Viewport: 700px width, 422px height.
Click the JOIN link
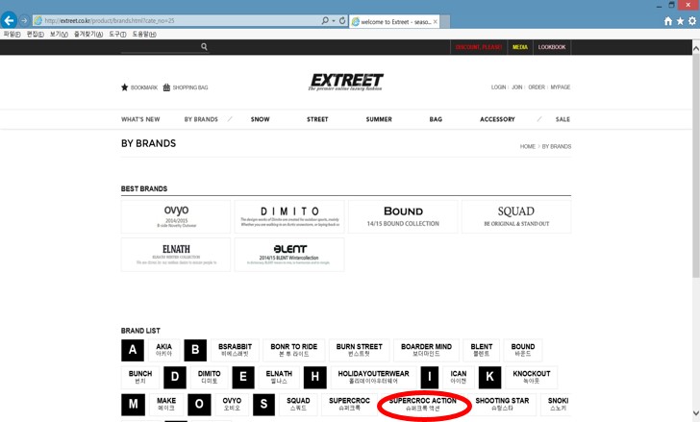(x=517, y=87)
